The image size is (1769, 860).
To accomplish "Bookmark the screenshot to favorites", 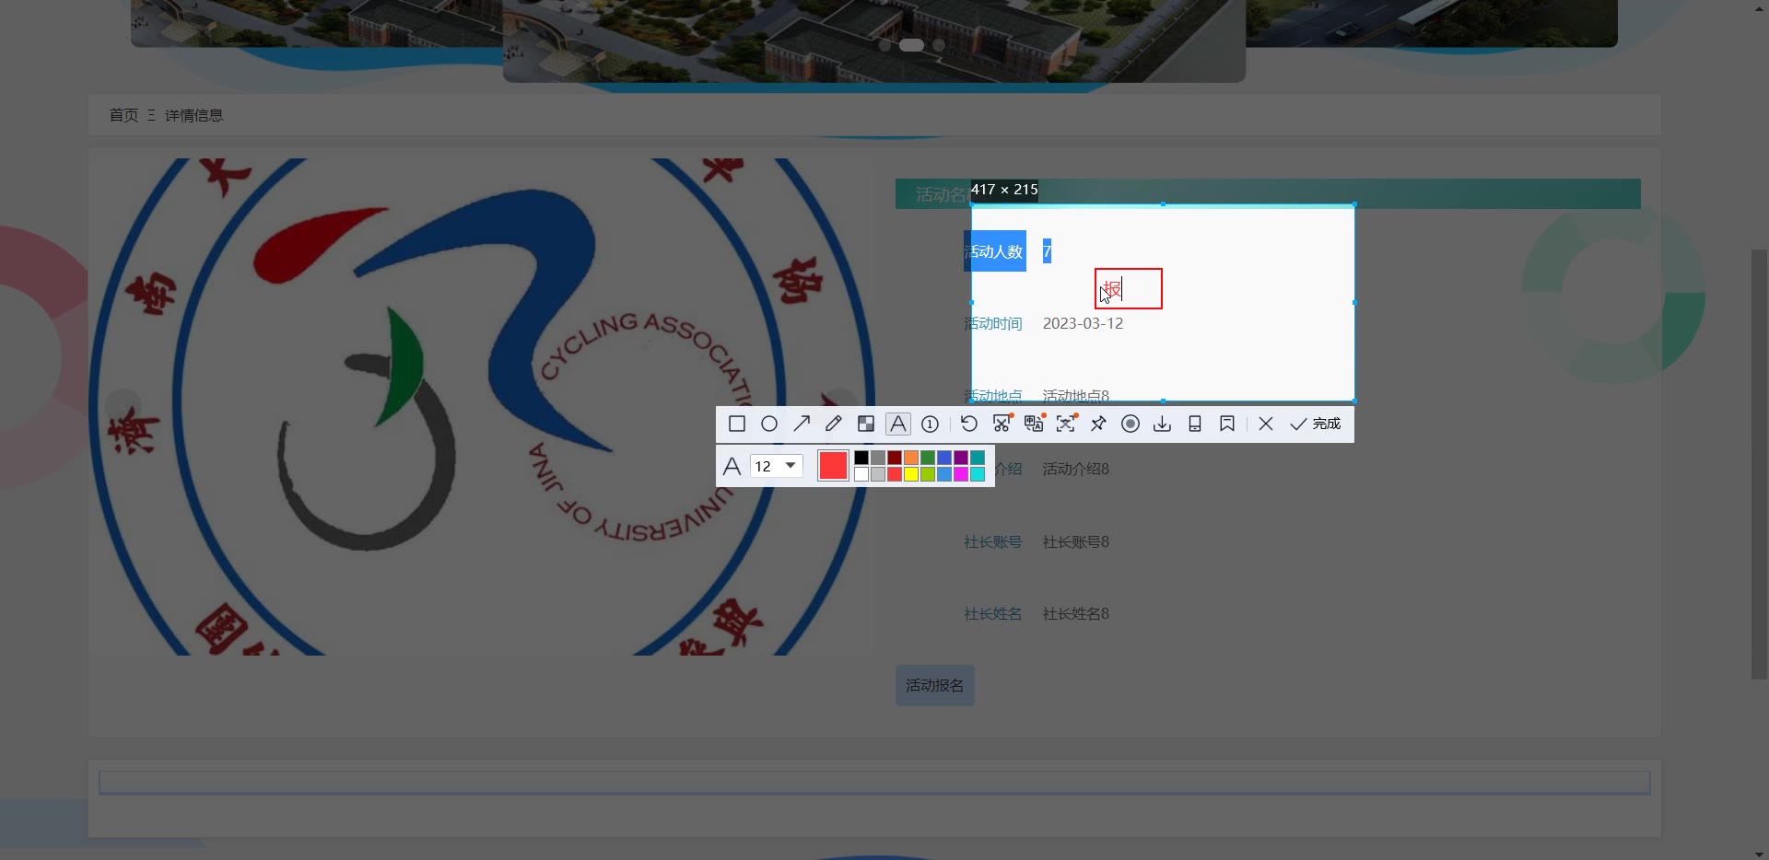I will [x=1227, y=424].
